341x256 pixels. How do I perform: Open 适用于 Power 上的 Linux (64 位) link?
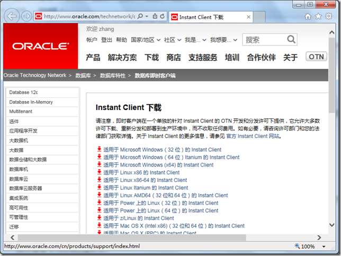tap(161, 211)
